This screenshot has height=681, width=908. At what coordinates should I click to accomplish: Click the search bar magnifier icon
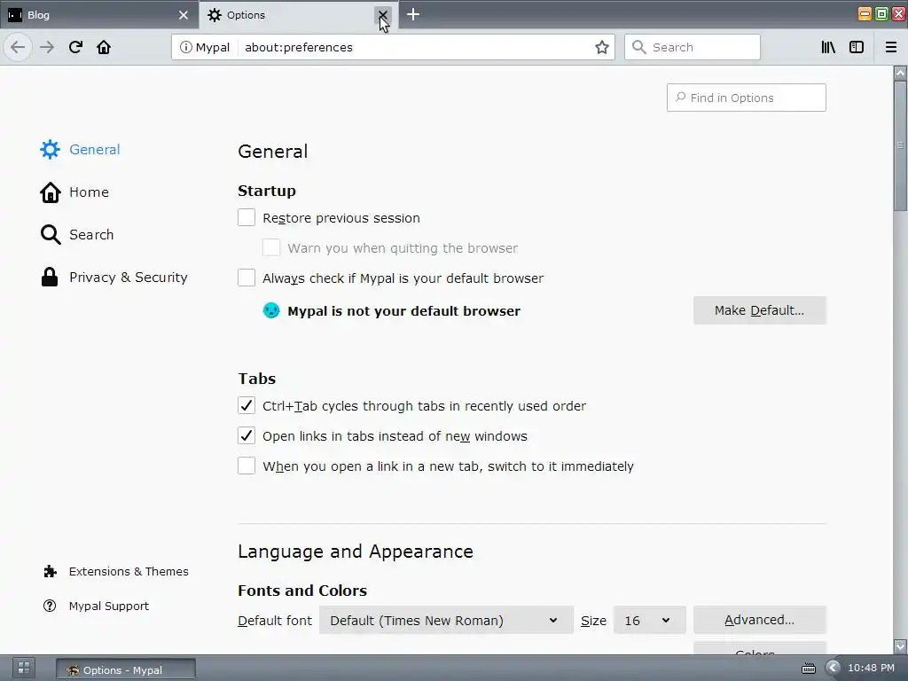(638, 47)
